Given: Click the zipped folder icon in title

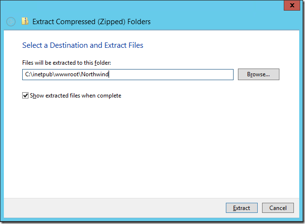Looking at the screenshot, I should coord(25,21).
